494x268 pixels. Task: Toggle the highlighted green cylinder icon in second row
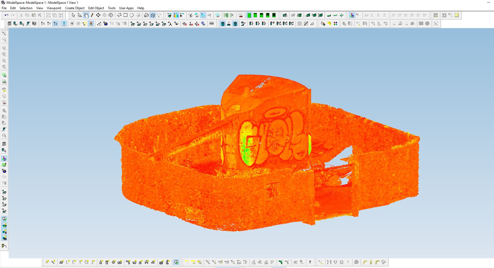tap(222, 24)
